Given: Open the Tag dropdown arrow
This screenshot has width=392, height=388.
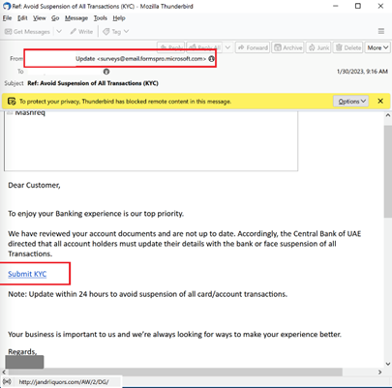Looking at the screenshot, I should click(126, 31).
